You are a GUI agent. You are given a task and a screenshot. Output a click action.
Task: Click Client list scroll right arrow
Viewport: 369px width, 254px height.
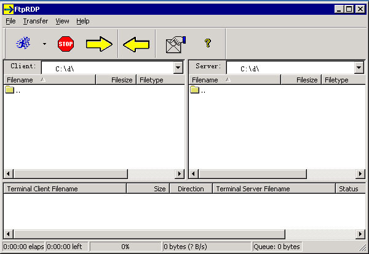(180, 174)
